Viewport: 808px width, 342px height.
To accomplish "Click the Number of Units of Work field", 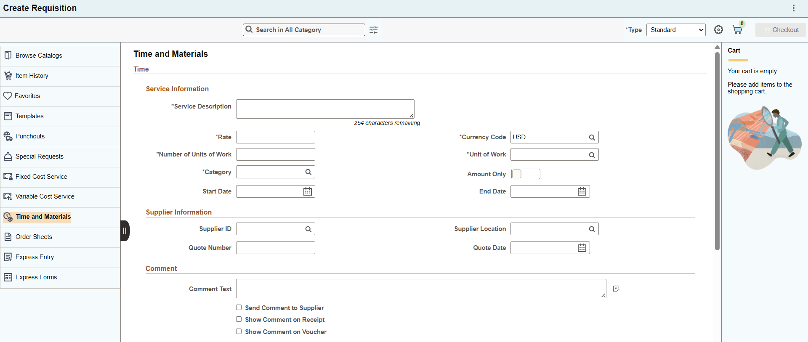I will pyautogui.click(x=276, y=154).
